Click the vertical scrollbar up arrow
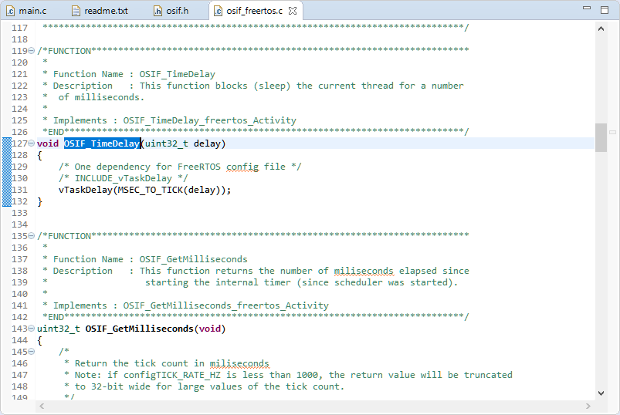Image resolution: width=620 pixels, height=415 pixels. click(601, 27)
